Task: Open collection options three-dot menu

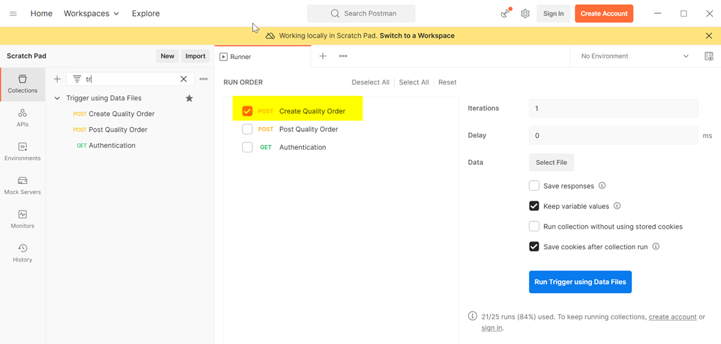Action: tap(203, 79)
